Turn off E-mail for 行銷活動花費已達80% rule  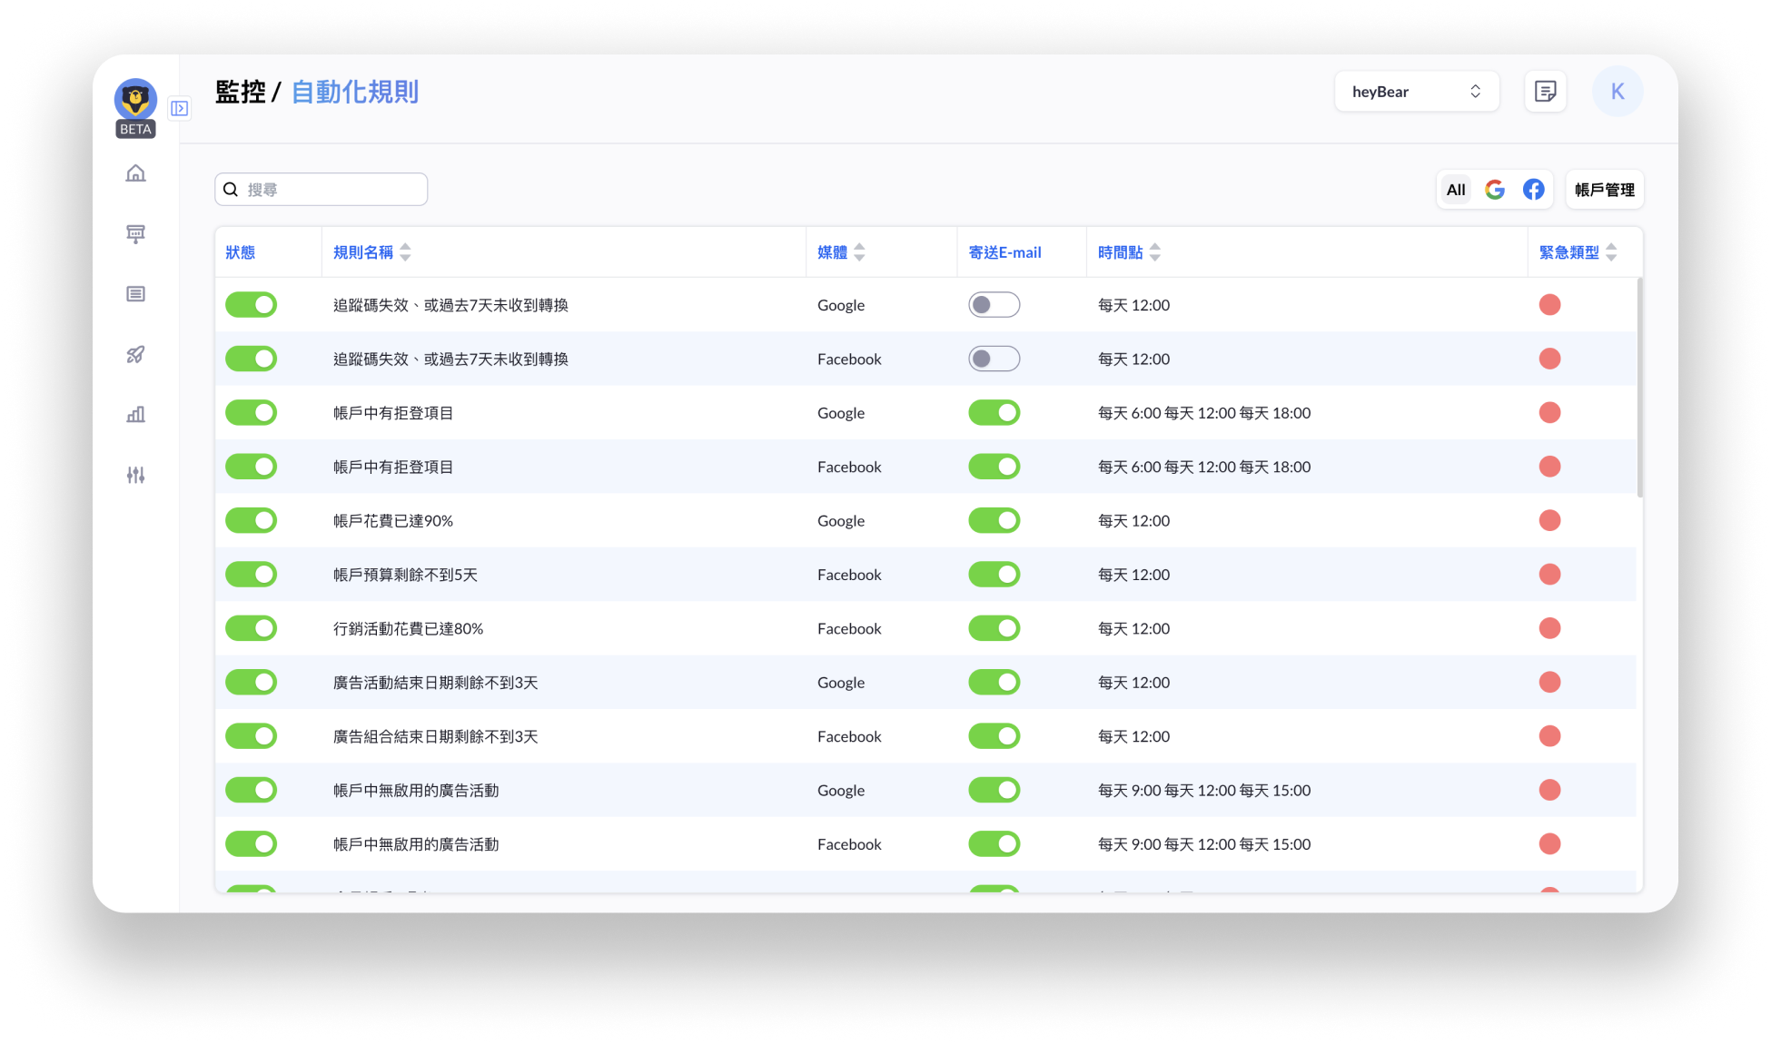click(x=994, y=628)
